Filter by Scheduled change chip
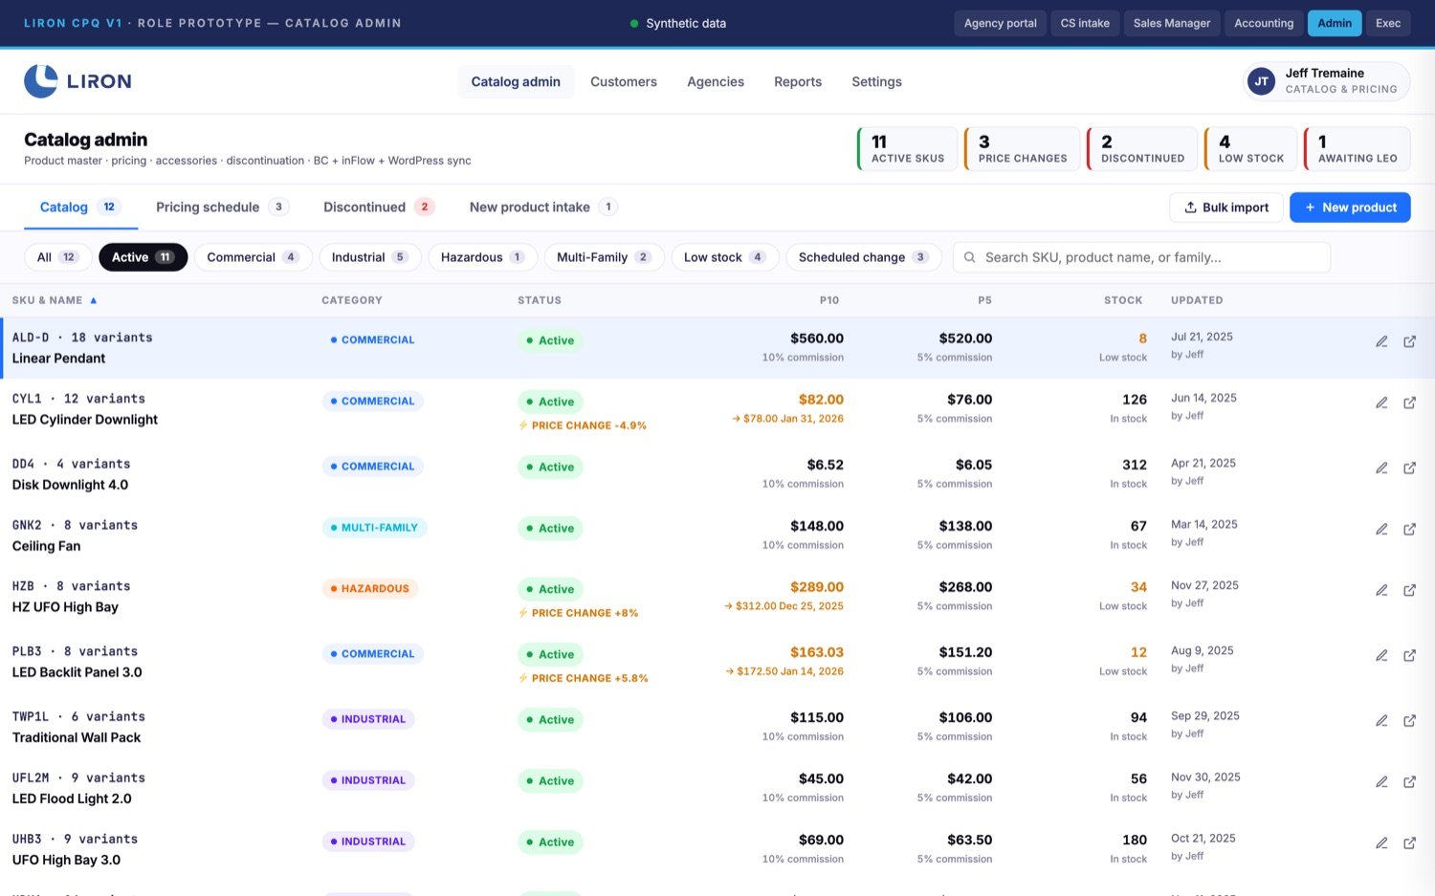1435x896 pixels. (x=864, y=257)
